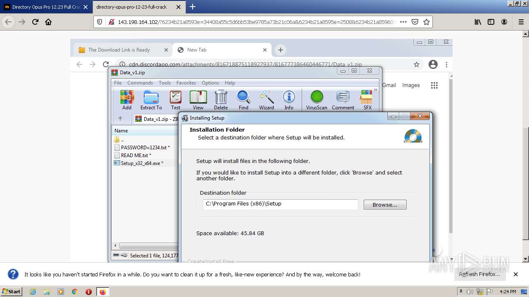The height and width of the screenshot is (297, 529).
Task: Go up one folder in WinRAR
Action: click(120, 118)
